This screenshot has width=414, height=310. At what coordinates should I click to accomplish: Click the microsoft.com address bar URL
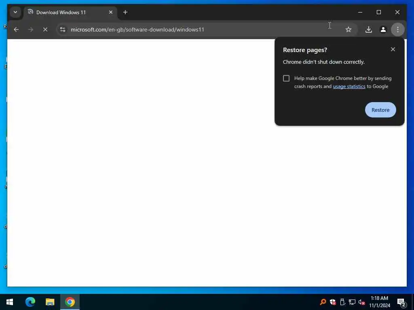pyautogui.click(x=137, y=29)
